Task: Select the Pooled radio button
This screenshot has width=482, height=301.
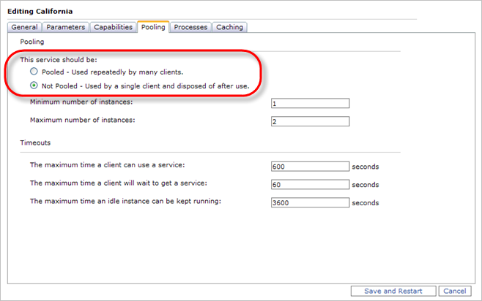Action: click(34, 72)
